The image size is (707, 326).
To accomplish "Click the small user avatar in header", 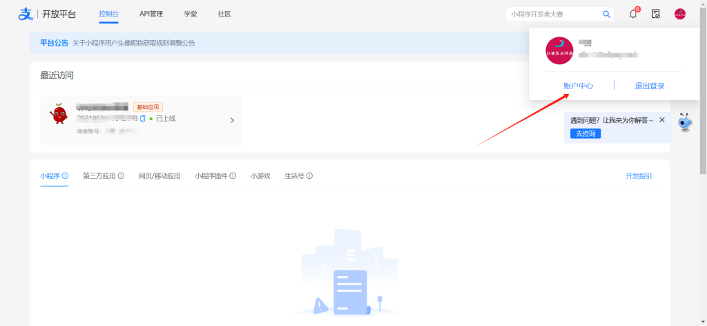I will 680,14.
